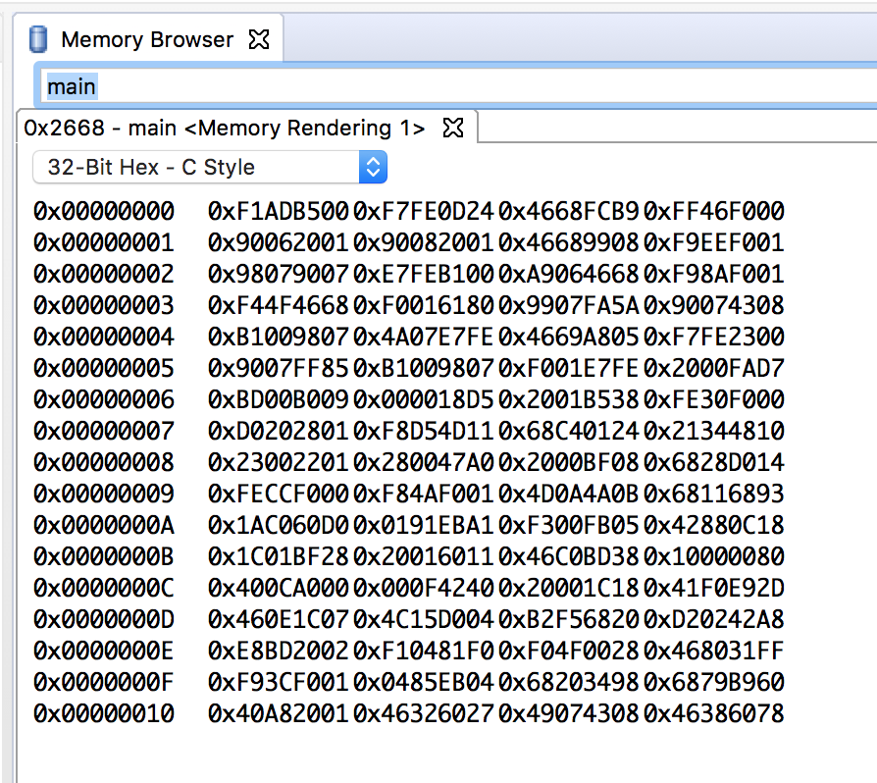Select memory value 0x4669A805

tap(568, 337)
